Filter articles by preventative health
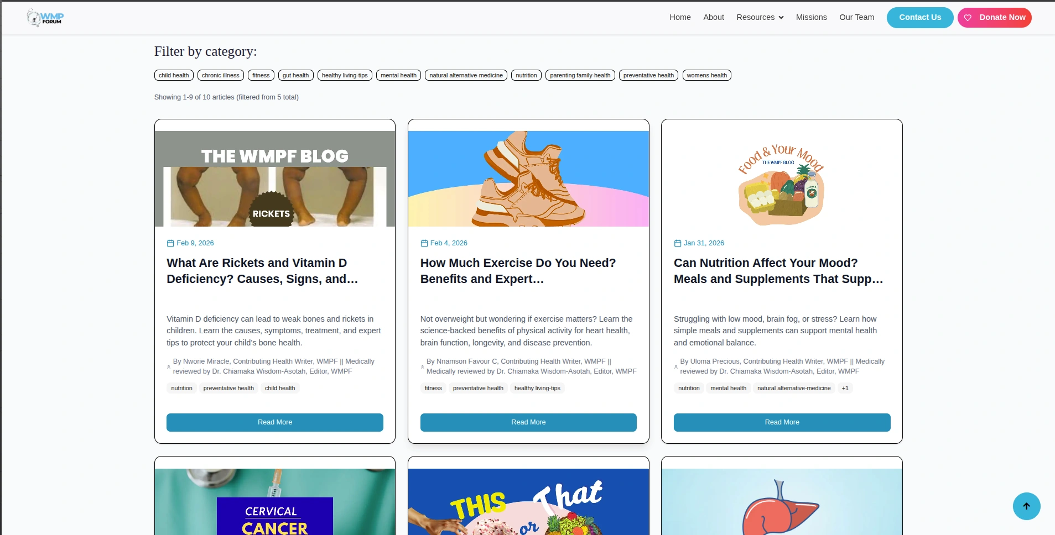The height and width of the screenshot is (535, 1055). tap(649, 75)
